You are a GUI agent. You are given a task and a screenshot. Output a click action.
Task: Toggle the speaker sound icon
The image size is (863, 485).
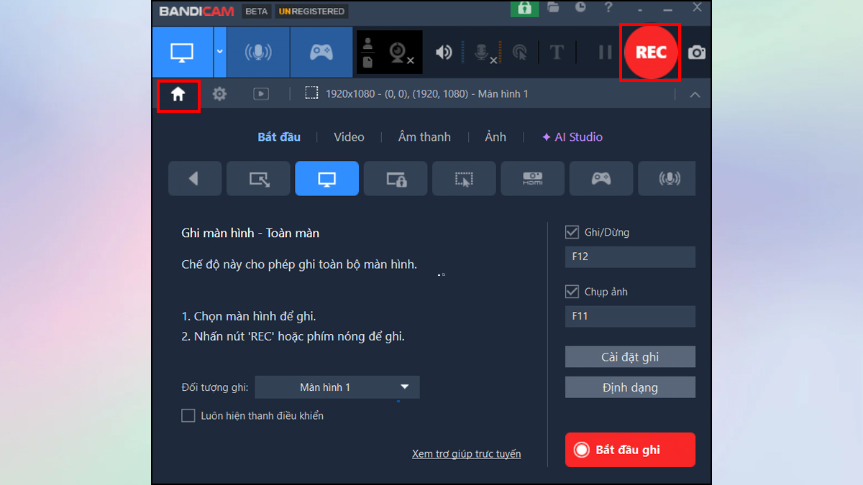tap(444, 52)
